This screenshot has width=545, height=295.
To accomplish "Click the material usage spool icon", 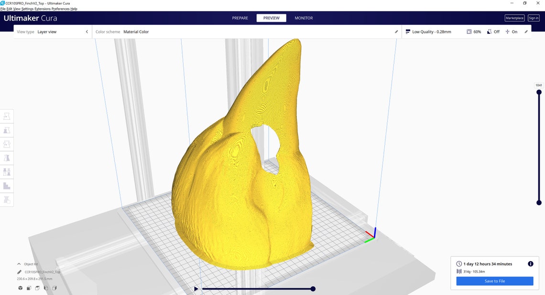I will [459, 272].
